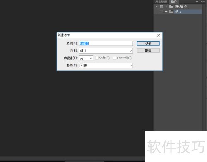The height and width of the screenshot is (162, 207).
Task: Tick the Control(O) checkbox
Action: click(x=115, y=58)
